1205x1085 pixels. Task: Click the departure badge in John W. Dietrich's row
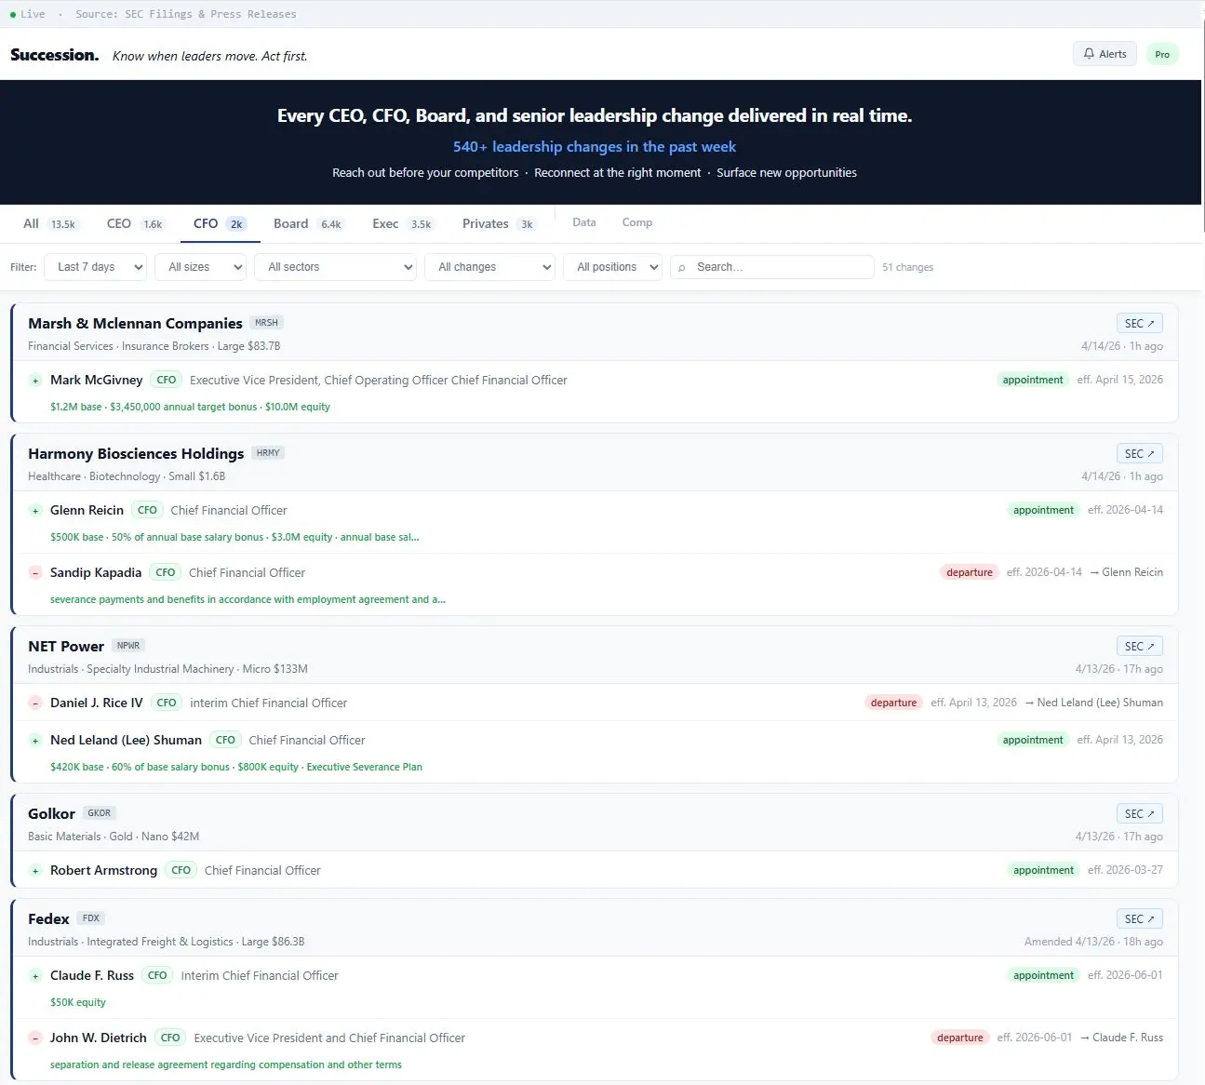click(x=960, y=1038)
